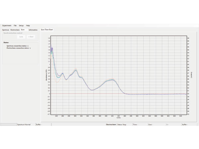Select the Sync tab
Image resolution: width=199 pixels, height=149 pixels.
click(23, 29)
